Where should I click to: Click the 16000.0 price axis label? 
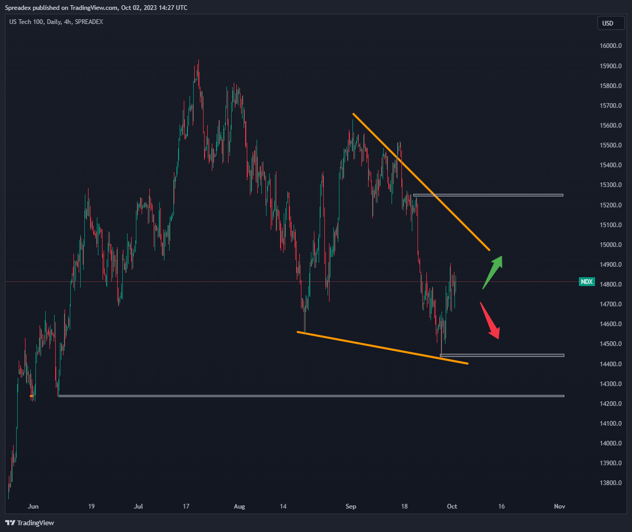click(x=611, y=46)
